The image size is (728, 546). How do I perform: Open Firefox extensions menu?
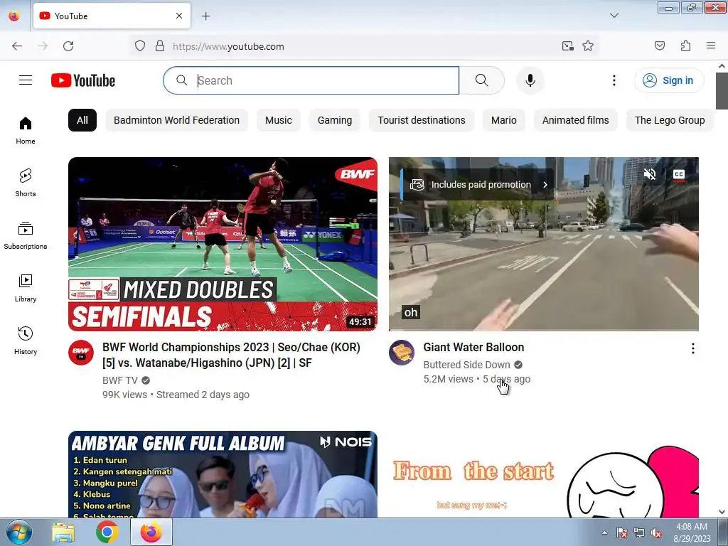tap(685, 46)
